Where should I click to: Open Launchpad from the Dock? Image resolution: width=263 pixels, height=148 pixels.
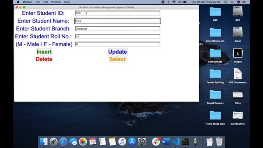[x=53, y=141]
